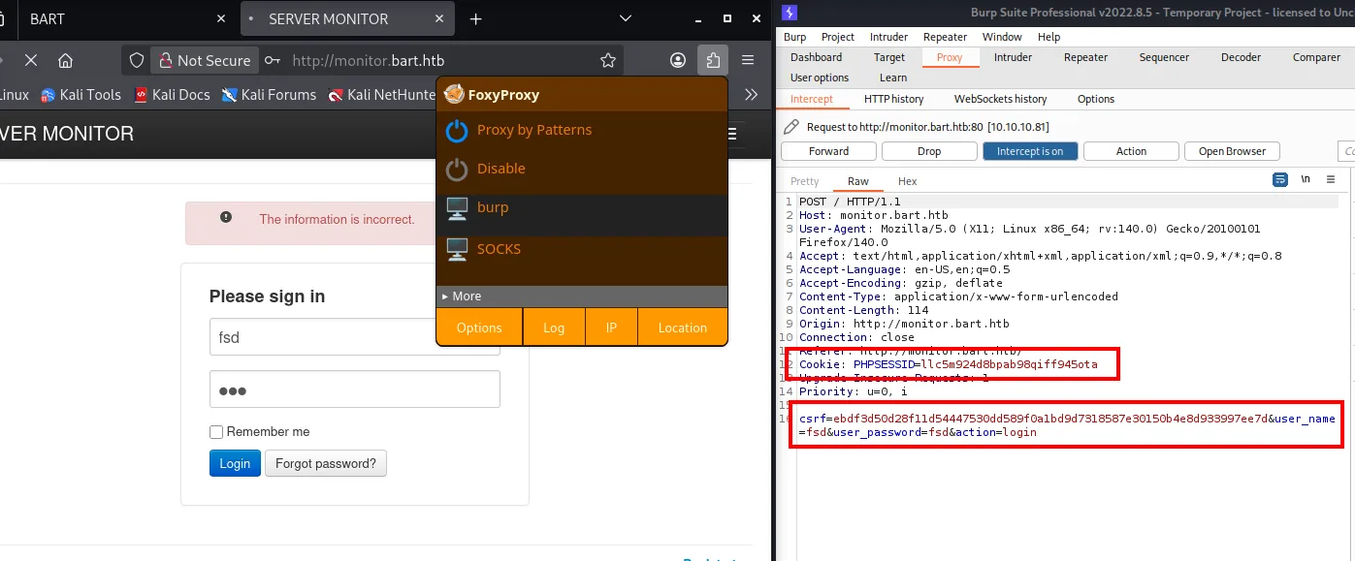Open the Firefox account icon
Screen dimensions: 1355x561
[x=678, y=60]
